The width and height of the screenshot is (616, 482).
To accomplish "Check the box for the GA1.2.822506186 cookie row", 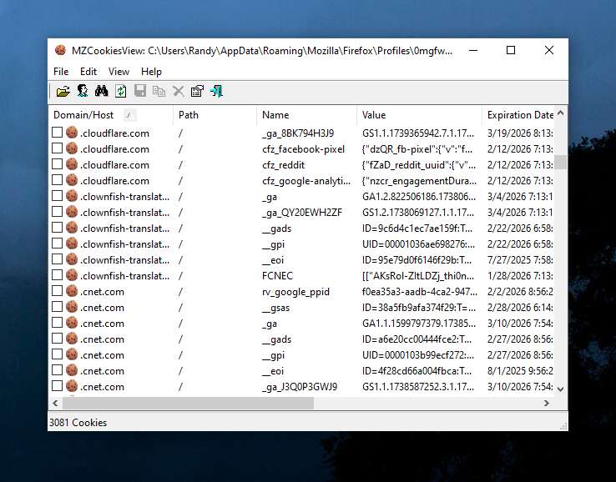I will click(x=57, y=196).
